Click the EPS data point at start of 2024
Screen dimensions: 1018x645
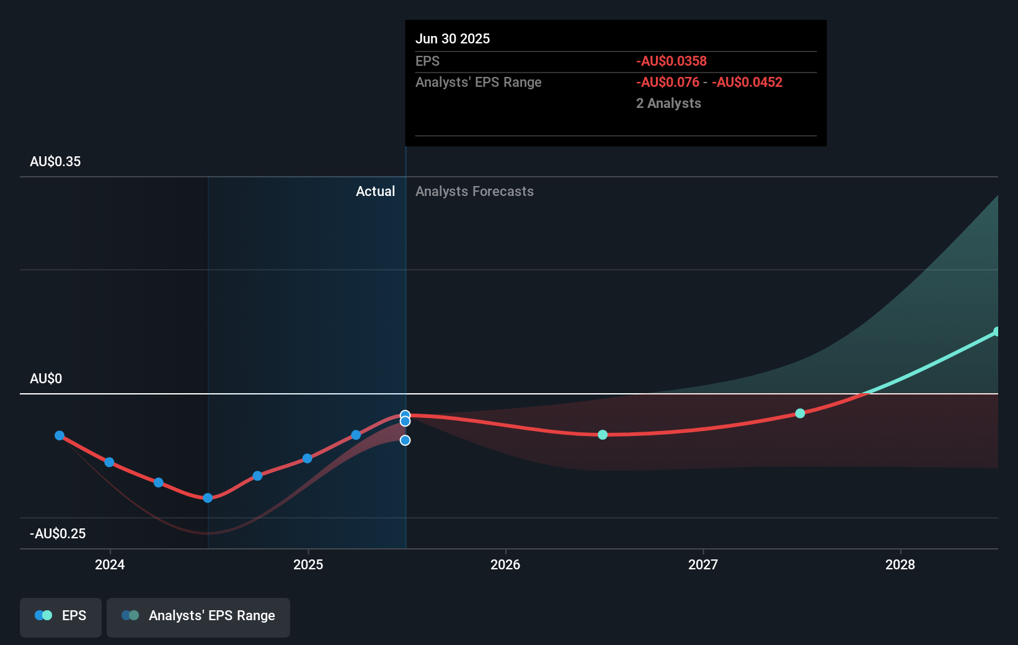pyautogui.click(x=109, y=462)
